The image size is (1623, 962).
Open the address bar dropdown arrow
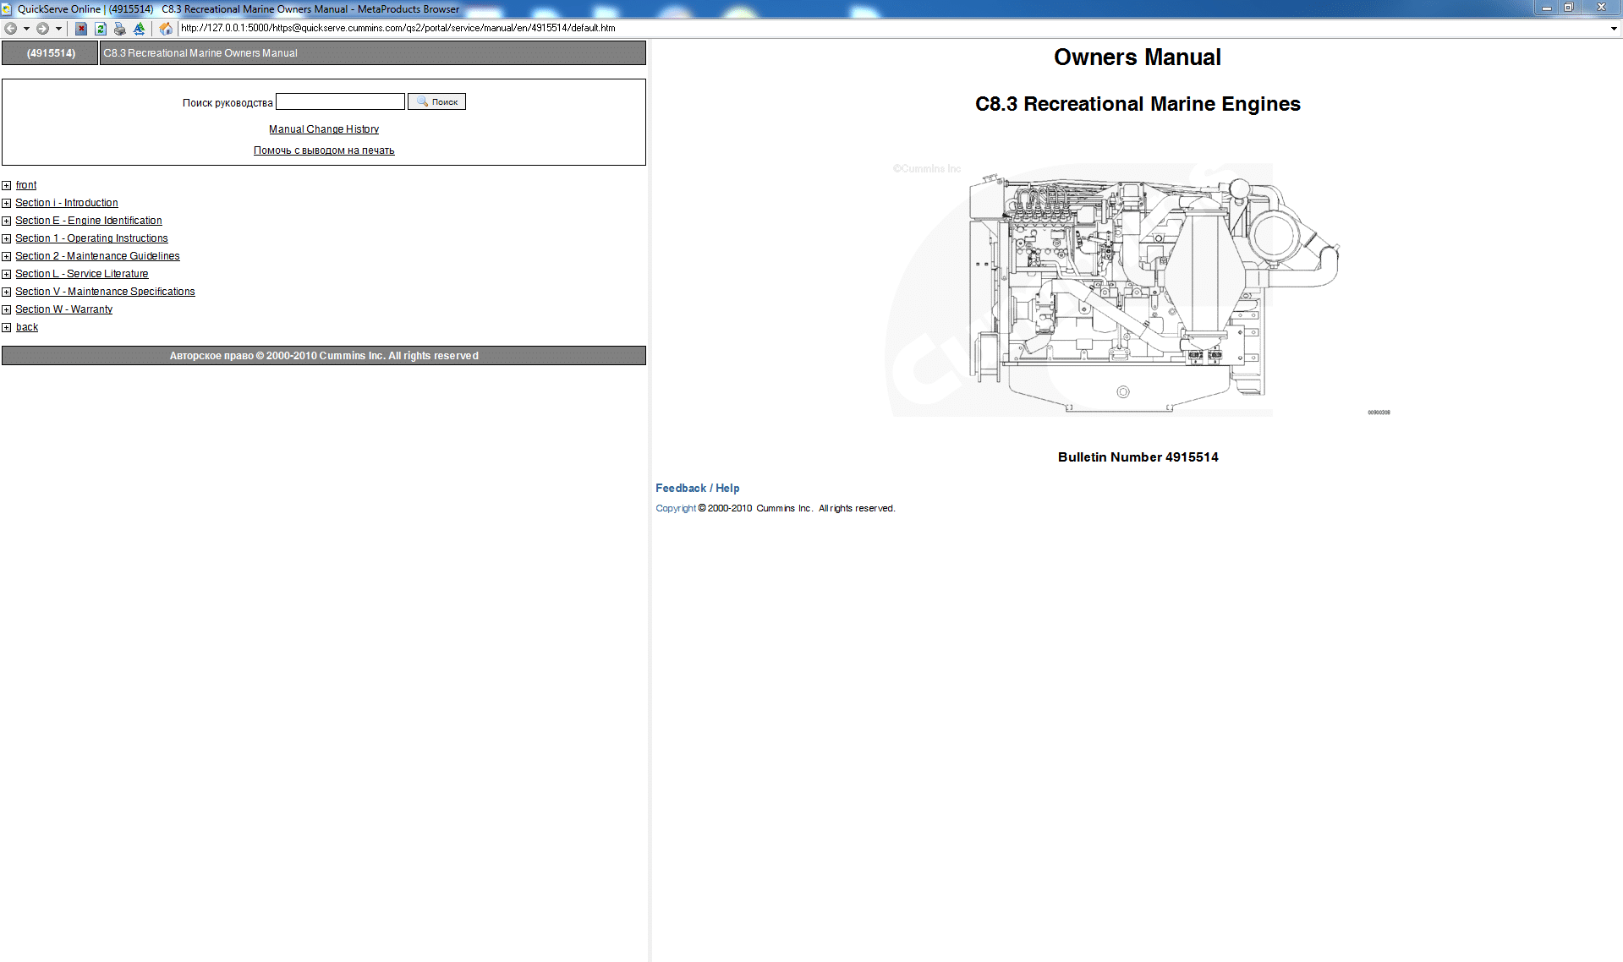[1613, 28]
